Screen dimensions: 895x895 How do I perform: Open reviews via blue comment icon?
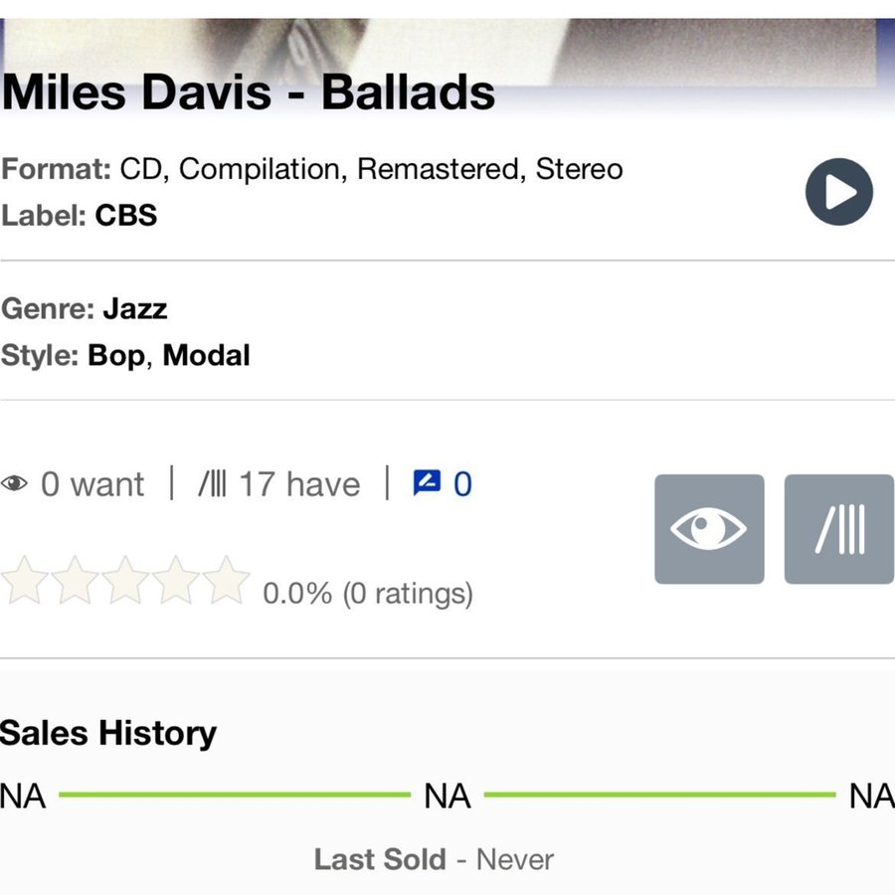click(x=427, y=483)
